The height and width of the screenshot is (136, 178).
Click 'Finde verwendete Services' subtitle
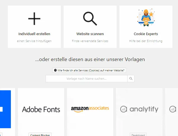90,41
